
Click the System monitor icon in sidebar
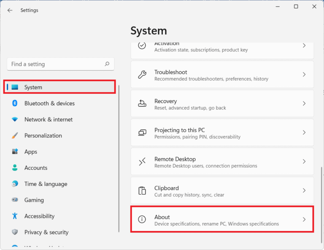(15, 87)
